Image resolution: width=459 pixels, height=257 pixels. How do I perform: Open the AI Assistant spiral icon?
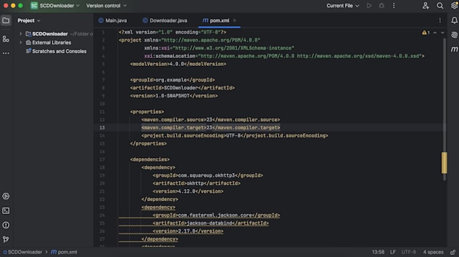click(x=454, y=35)
